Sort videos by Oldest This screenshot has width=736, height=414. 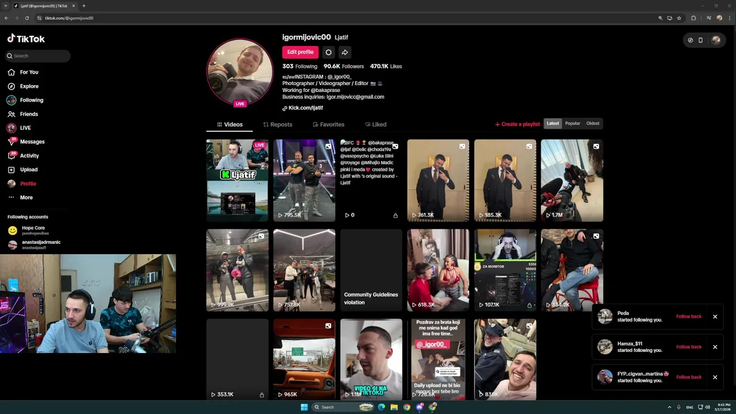click(x=592, y=124)
